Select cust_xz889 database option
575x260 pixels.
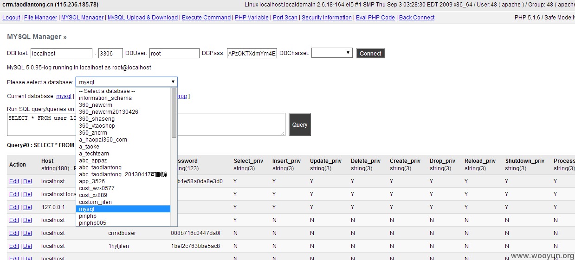pos(123,195)
